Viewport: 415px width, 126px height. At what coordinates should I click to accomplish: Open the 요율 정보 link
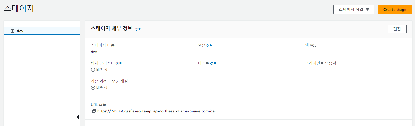click(210, 45)
